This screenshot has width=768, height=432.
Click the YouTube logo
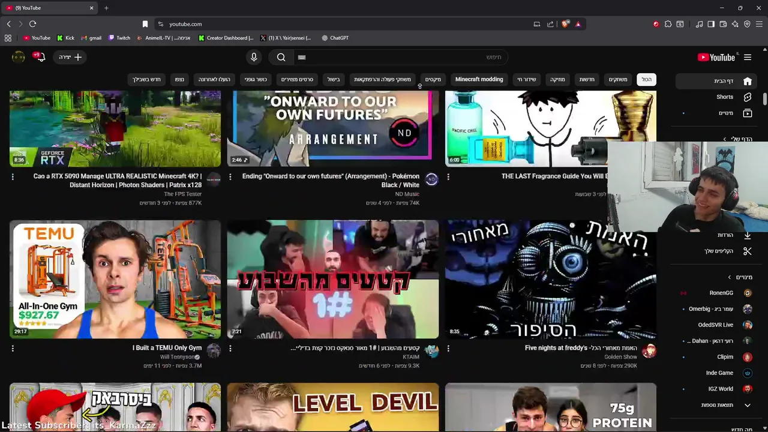716,58
